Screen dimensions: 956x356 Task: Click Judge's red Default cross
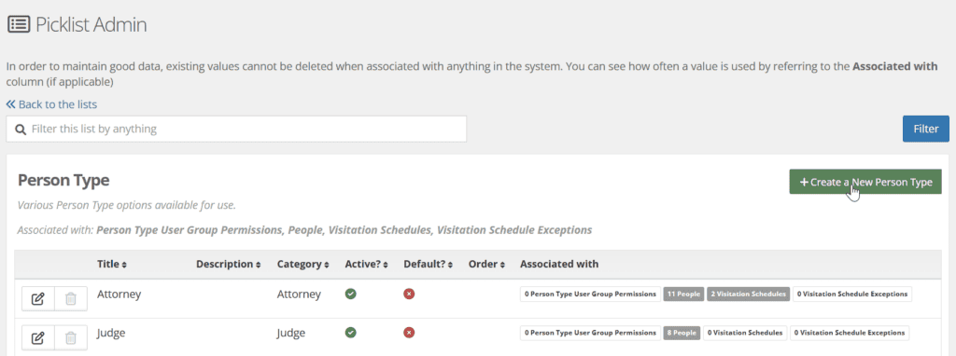[x=409, y=333]
